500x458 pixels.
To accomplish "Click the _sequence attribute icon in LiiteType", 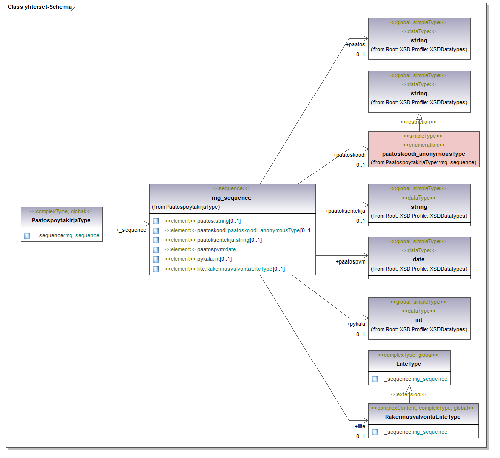I will pyautogui.click(x=375, y=379).
